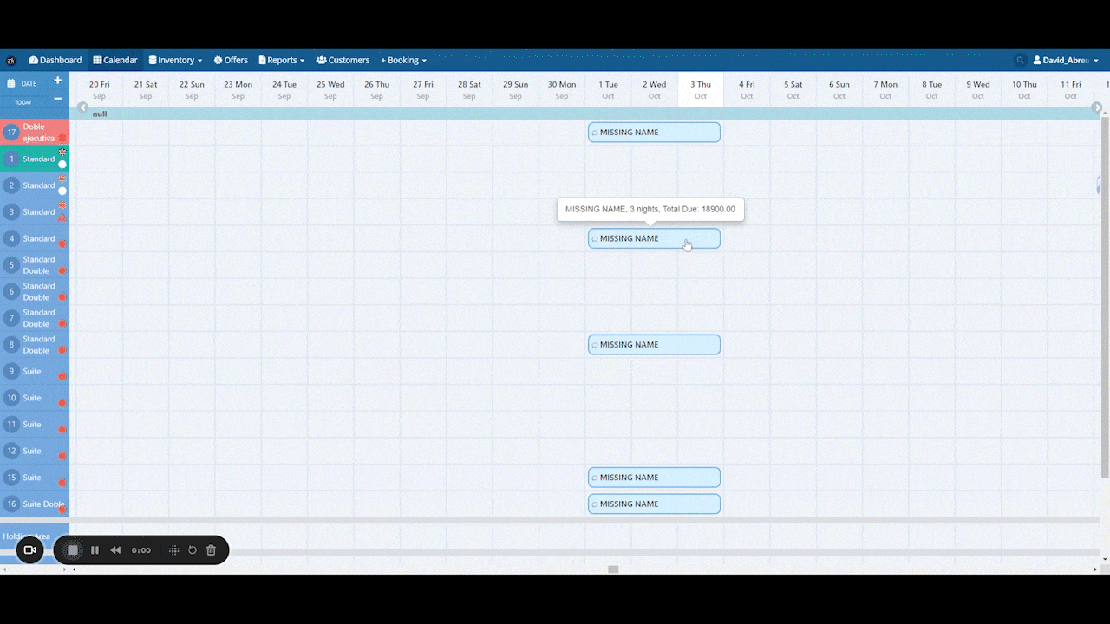Click red status dot on room 8
Screen dimensions: 1110x624
[62, 350]
